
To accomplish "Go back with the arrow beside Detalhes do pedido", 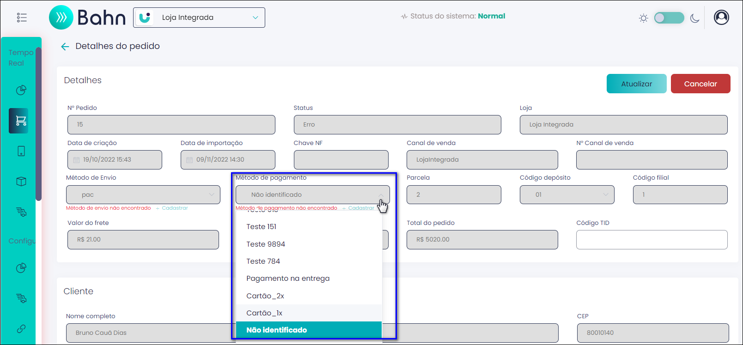I will pos(65,46).
